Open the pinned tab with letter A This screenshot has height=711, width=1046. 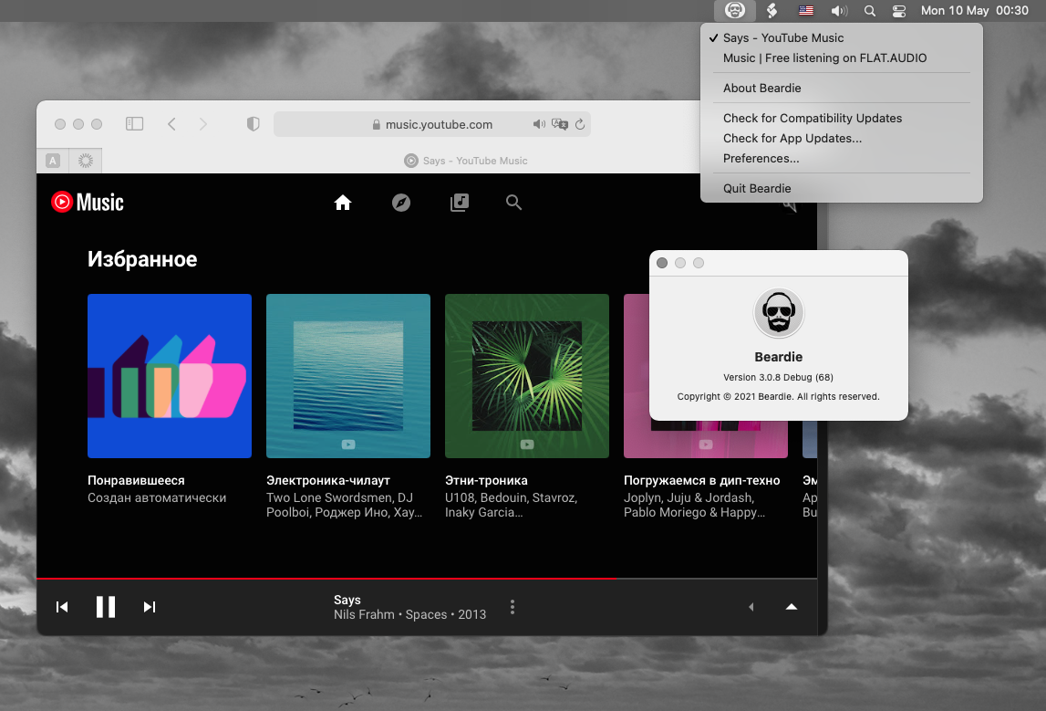(53, 161)
